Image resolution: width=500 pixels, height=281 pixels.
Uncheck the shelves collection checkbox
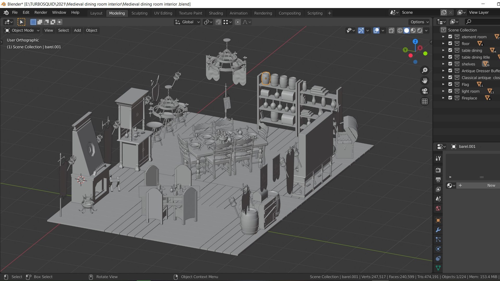pyautogui.click(x=450, y=64)
